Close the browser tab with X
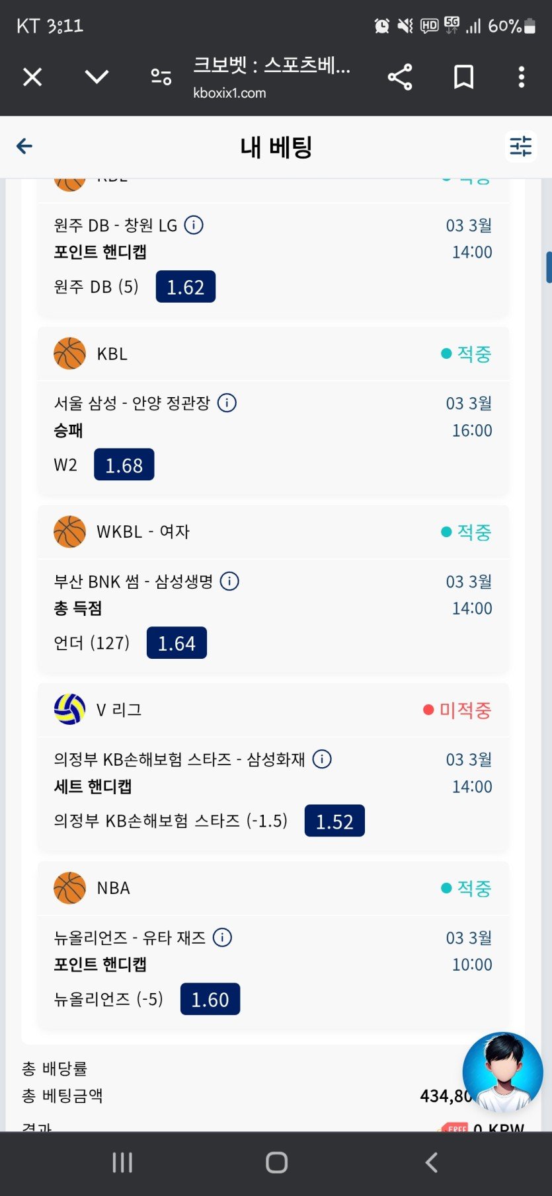Image resolution: width=552 pixels, height=1196 pixels. coord(32,77)
